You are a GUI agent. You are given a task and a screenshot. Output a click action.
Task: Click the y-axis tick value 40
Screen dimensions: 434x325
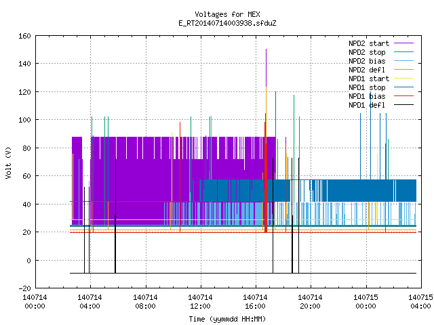pyautogui.click(x=26, y=204)
